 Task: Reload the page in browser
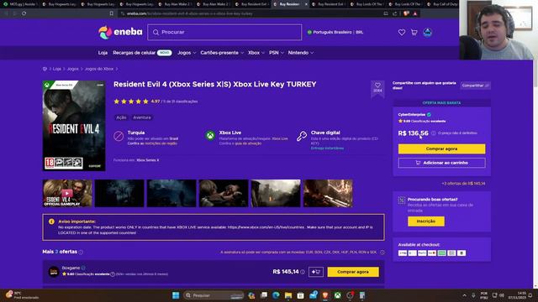pos(24,13)
